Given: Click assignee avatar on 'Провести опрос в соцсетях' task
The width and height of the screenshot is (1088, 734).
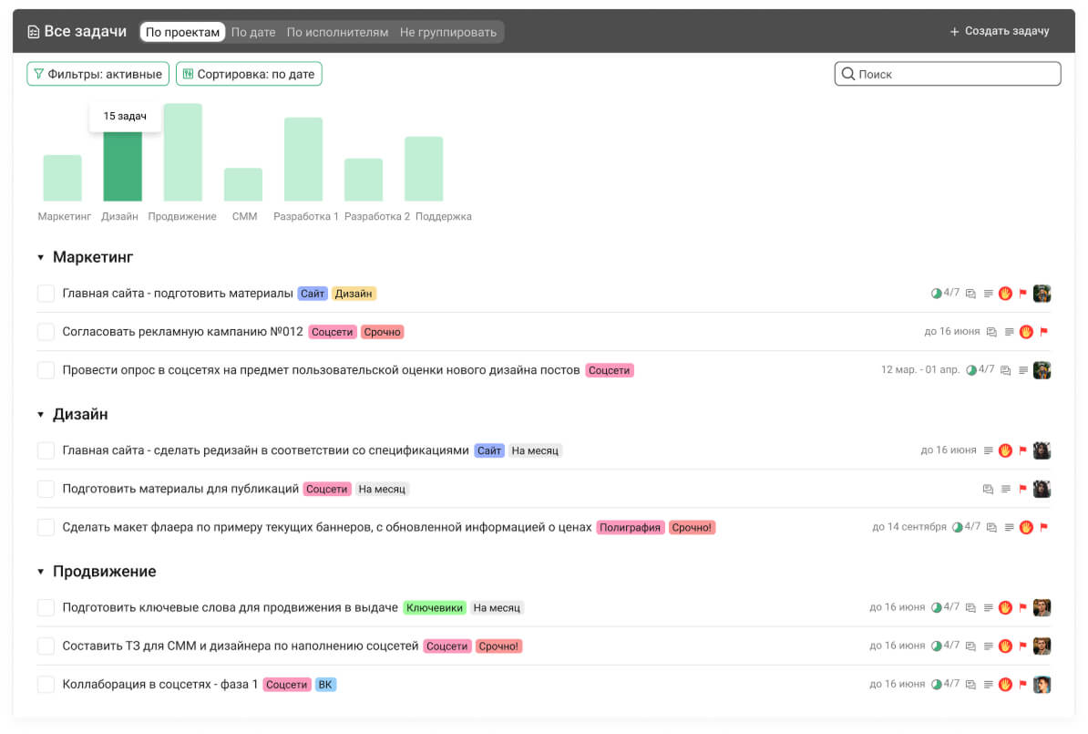Looking at the screenshot, I should pos(1042,370).
